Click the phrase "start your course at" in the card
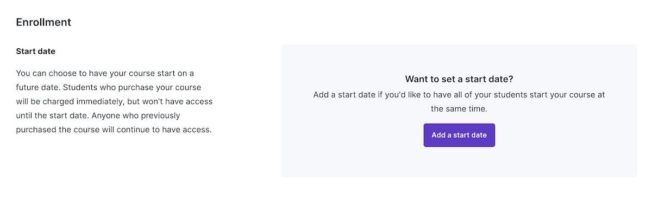Image resolution: width=652 pixels, height=200 pixels. click(567, 94)
